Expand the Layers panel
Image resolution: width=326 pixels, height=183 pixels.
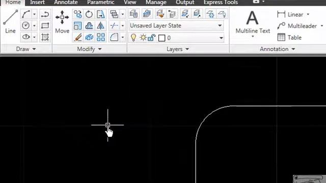178,49
